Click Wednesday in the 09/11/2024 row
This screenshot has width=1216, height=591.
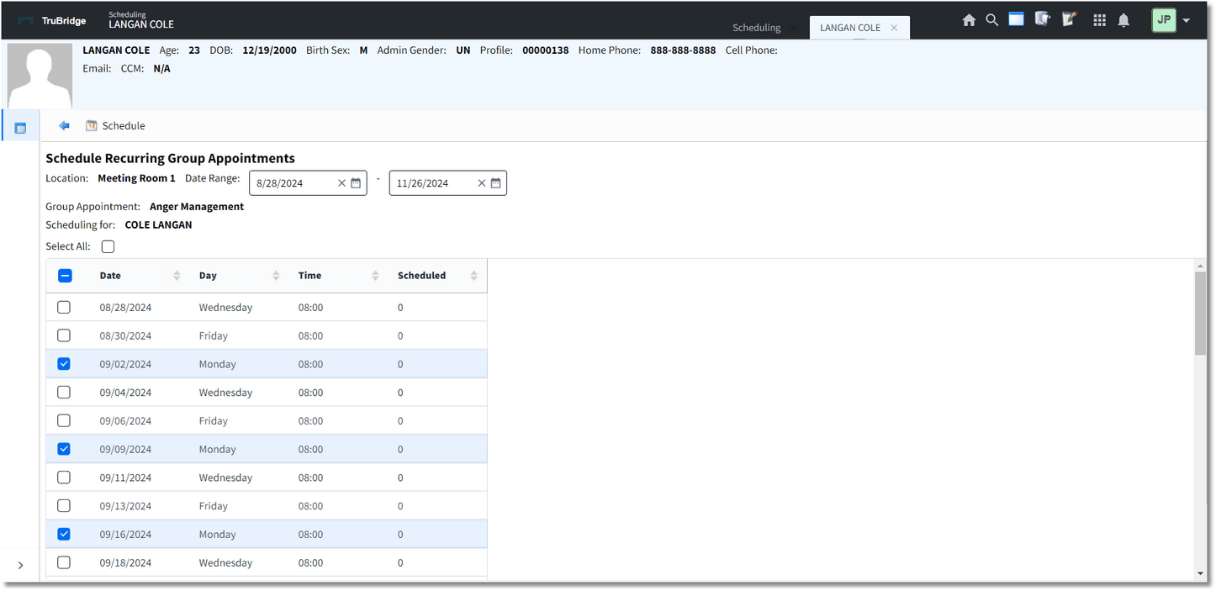[225, 478]
